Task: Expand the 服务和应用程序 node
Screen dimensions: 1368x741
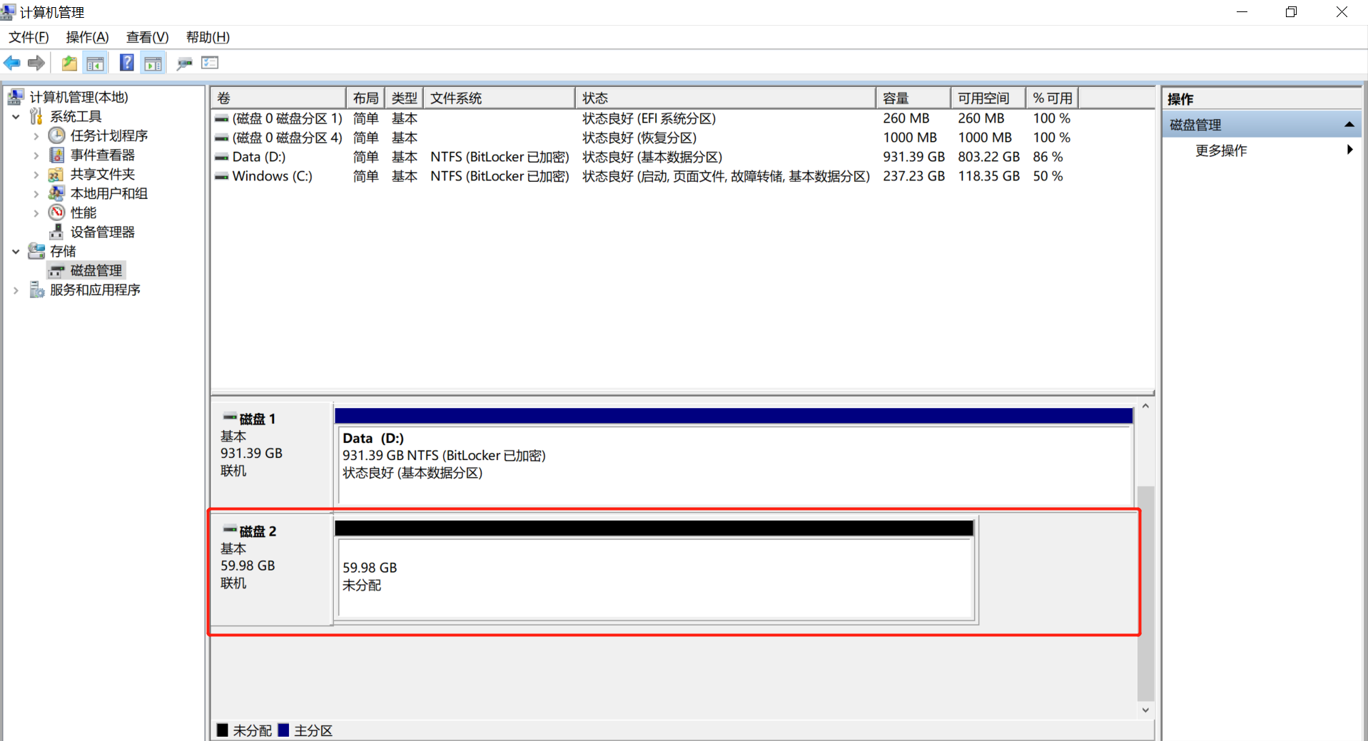Action: pos(16,290)
